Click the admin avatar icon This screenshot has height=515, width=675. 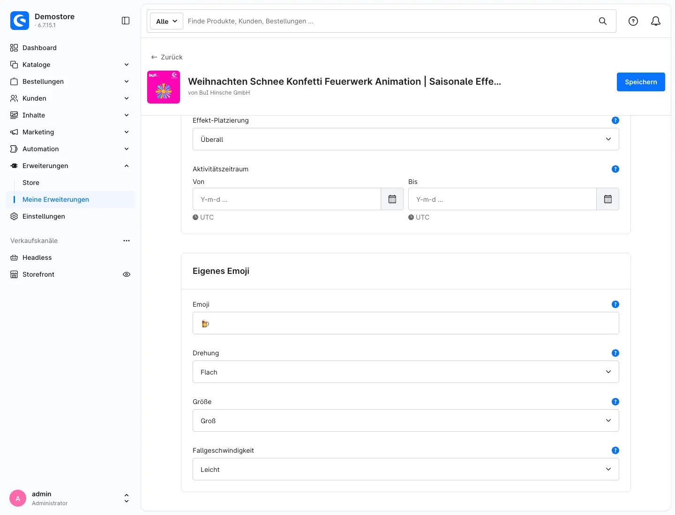[x=18, y=499]
